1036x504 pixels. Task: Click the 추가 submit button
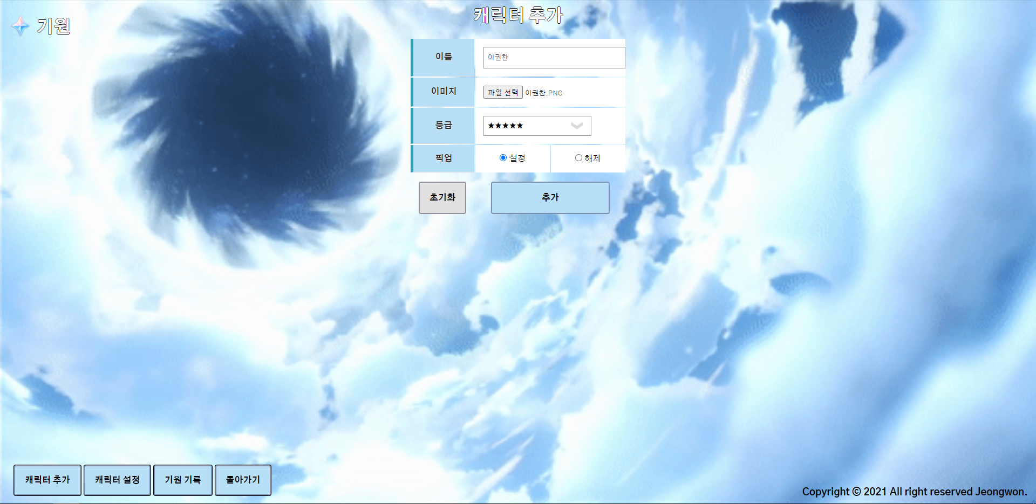(x=550, y=198)
